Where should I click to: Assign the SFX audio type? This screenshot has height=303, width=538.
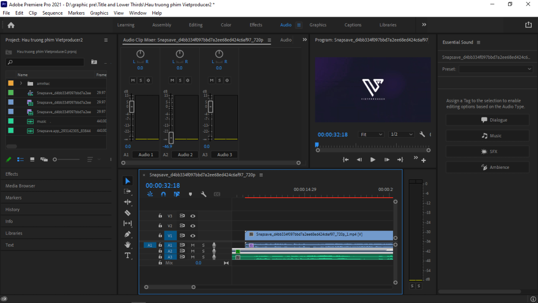[x=488, y=151]
